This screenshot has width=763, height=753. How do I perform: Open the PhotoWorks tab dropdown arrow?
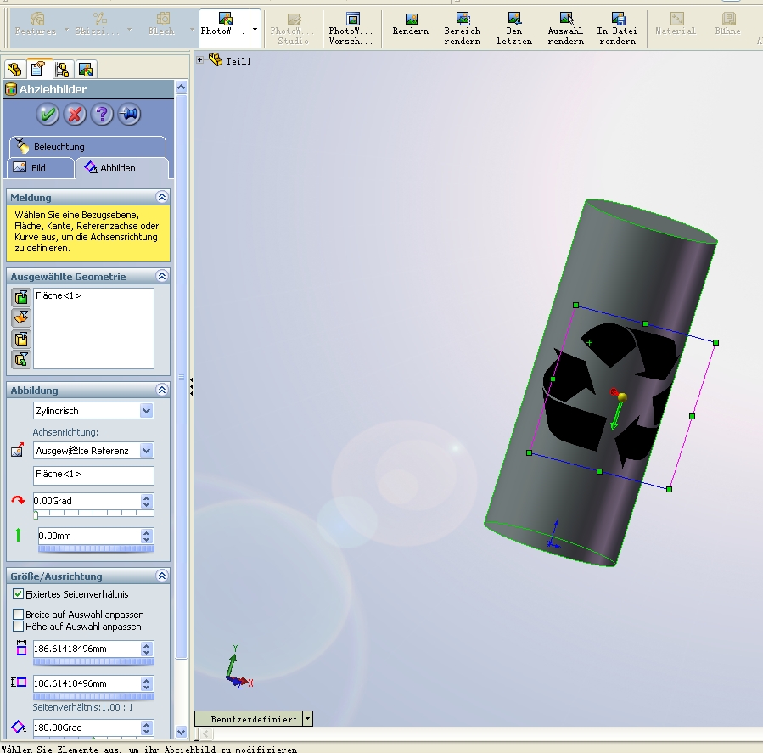point(255,29)
